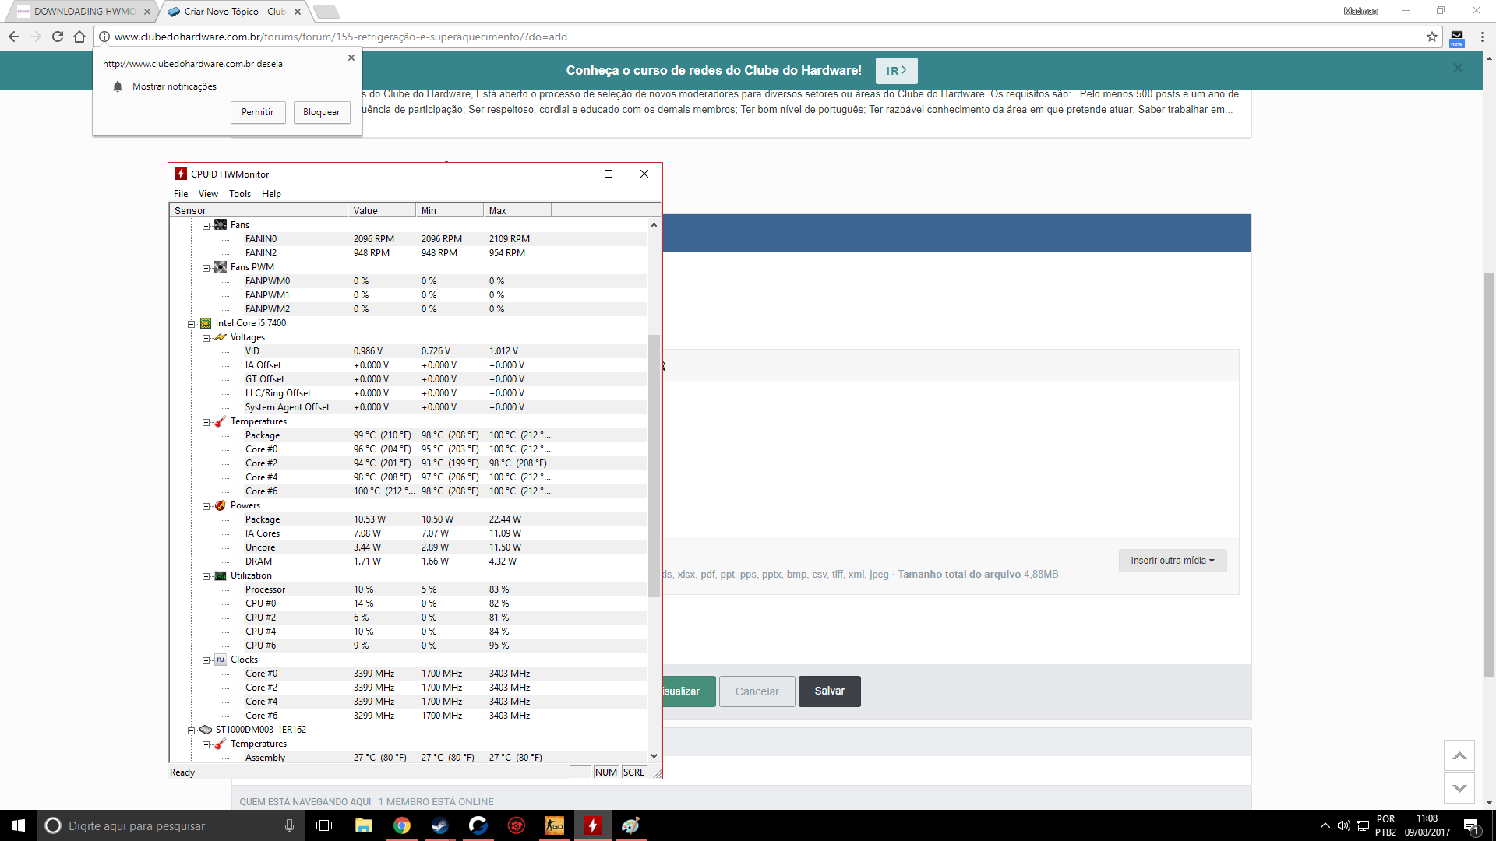Image resolution: width=1496 pixels, height=841 pixels.
Task: Switch to the DOWNLOADING HWMONITOR tab
Action: tap(84, 12)
